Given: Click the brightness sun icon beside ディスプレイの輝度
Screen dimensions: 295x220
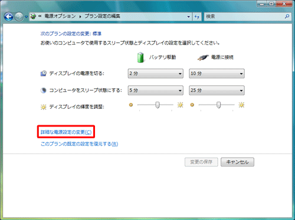Looking at the screenshot, I should click(x=44, y=107).
